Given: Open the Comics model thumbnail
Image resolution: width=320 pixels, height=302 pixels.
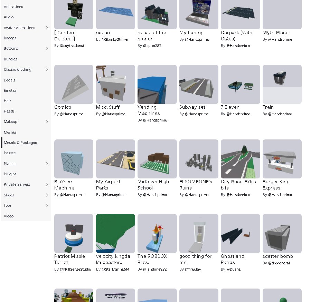Looking at the screenshot, I should click(x=74, y=84).
